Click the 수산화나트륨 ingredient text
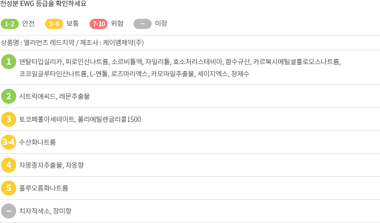Screen dimensions: 380x223 tap(38, 142)
